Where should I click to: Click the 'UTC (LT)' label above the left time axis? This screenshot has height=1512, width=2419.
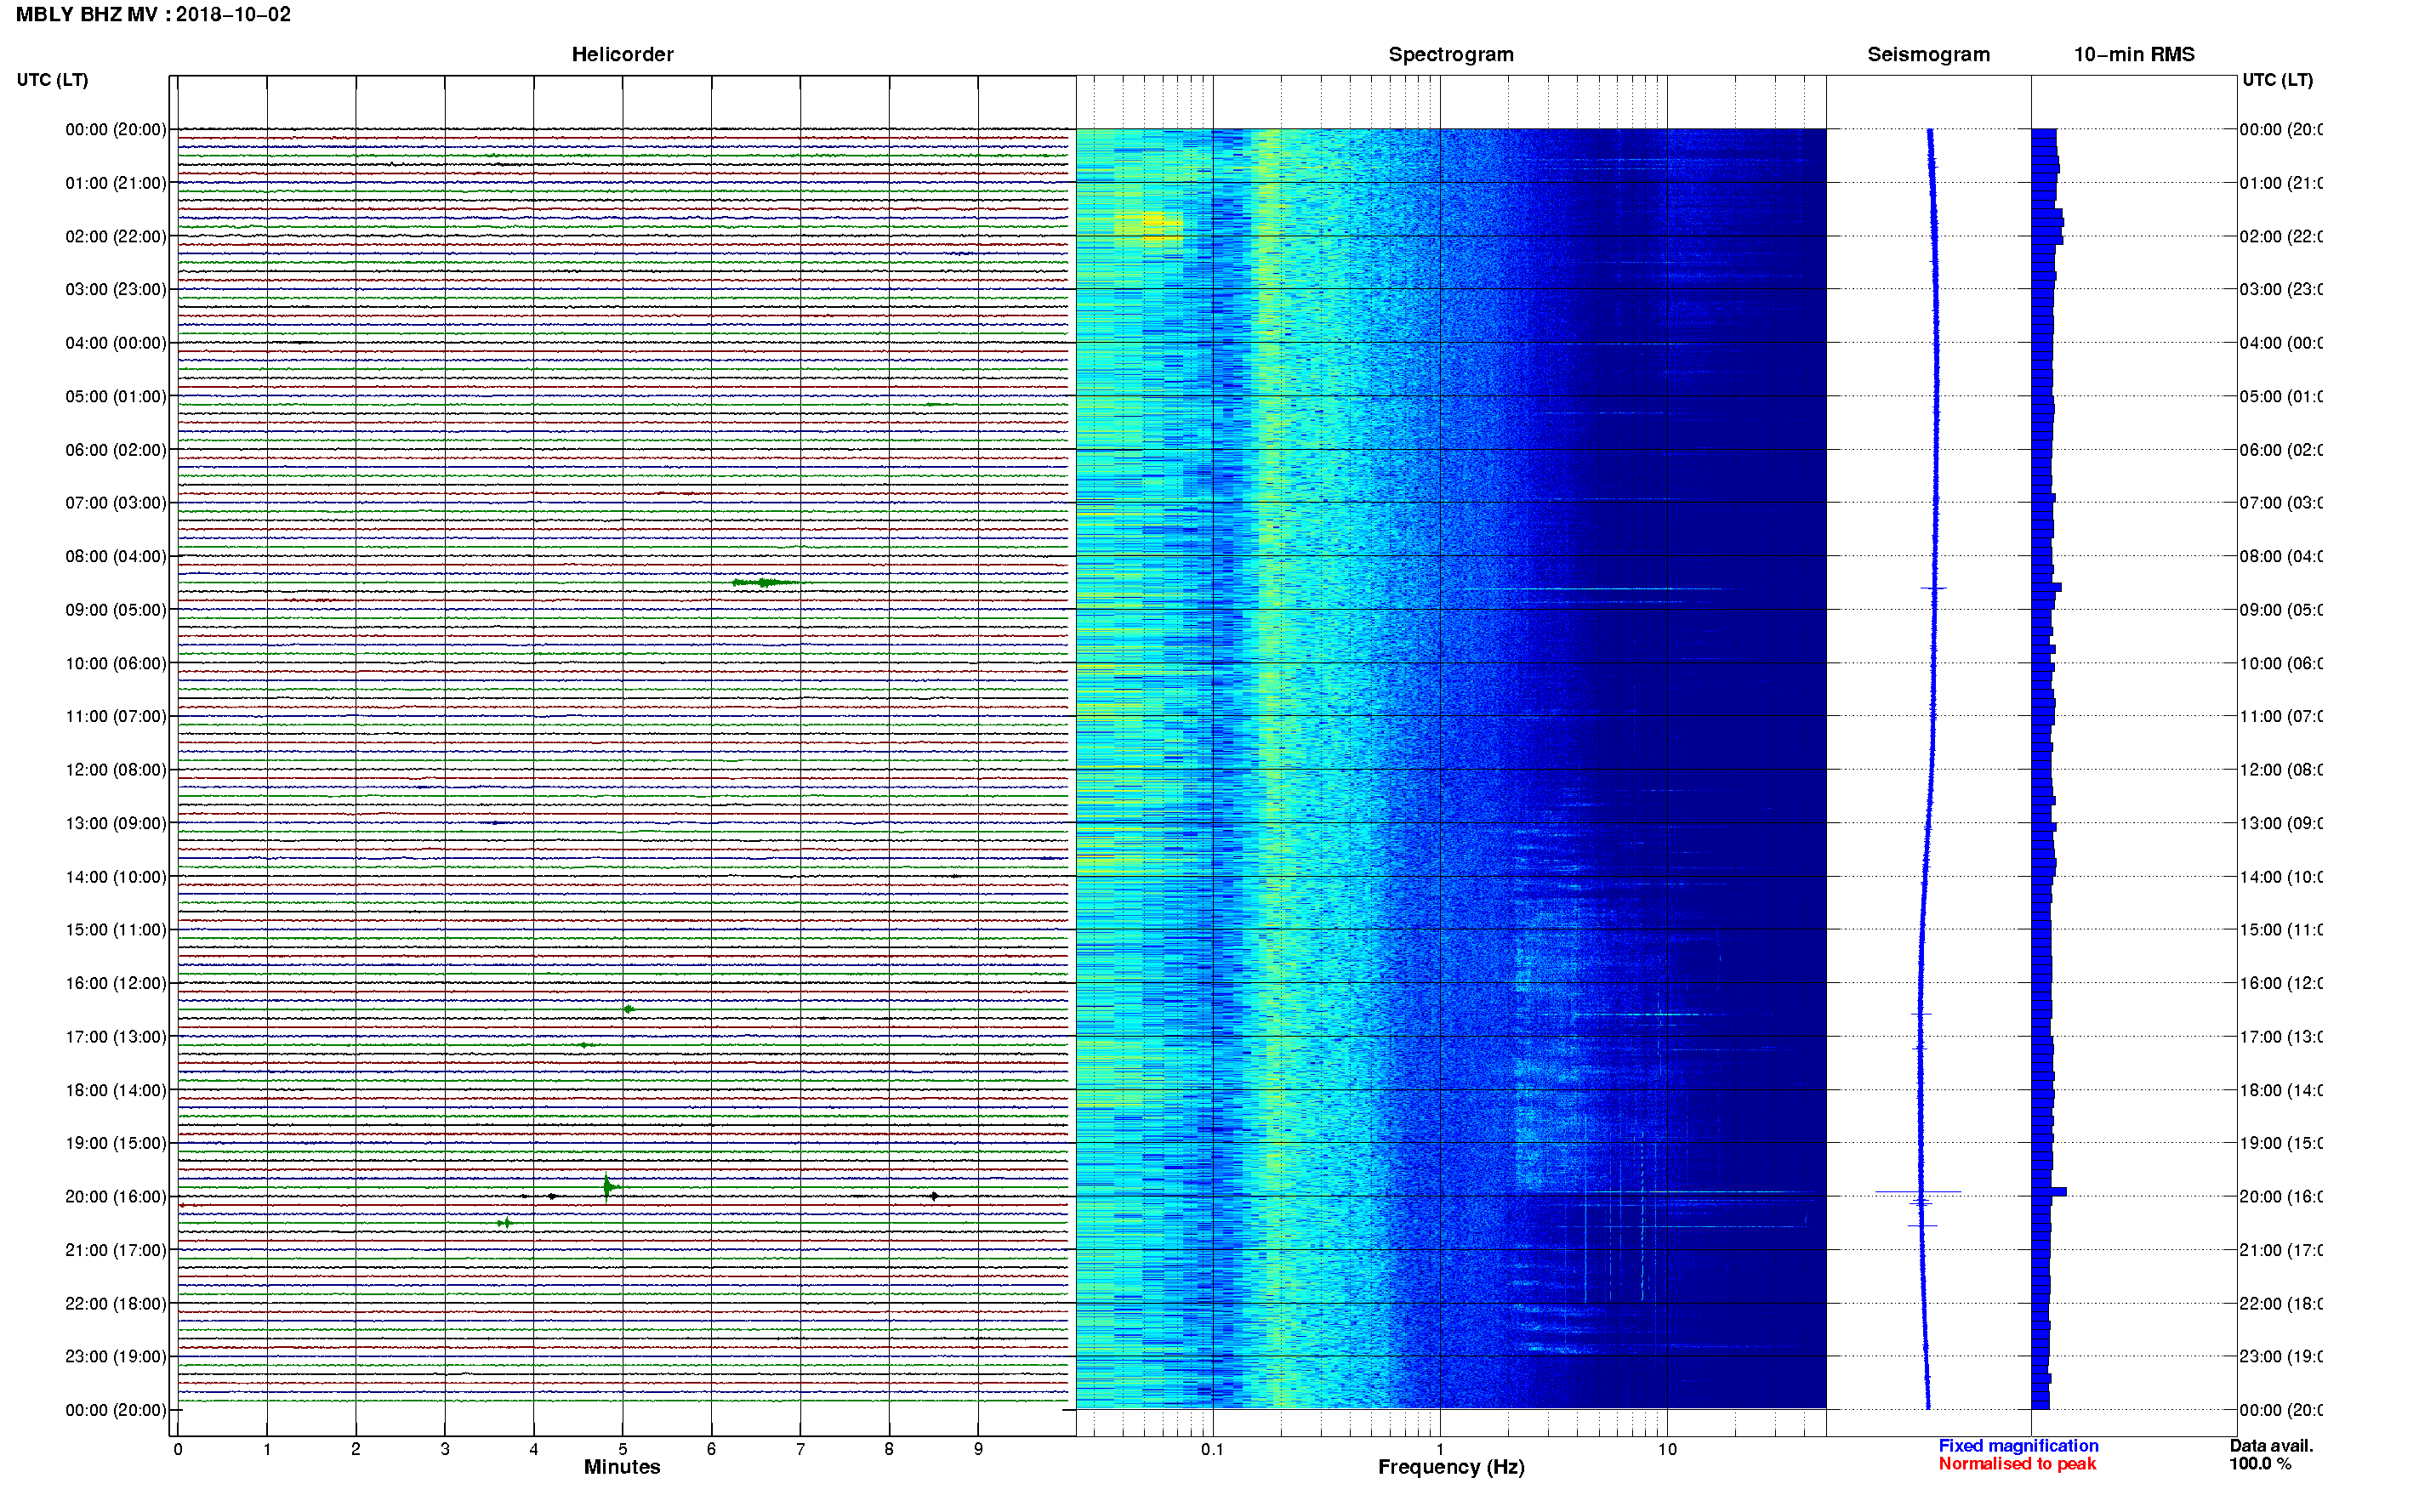click(x=52, y=80)
